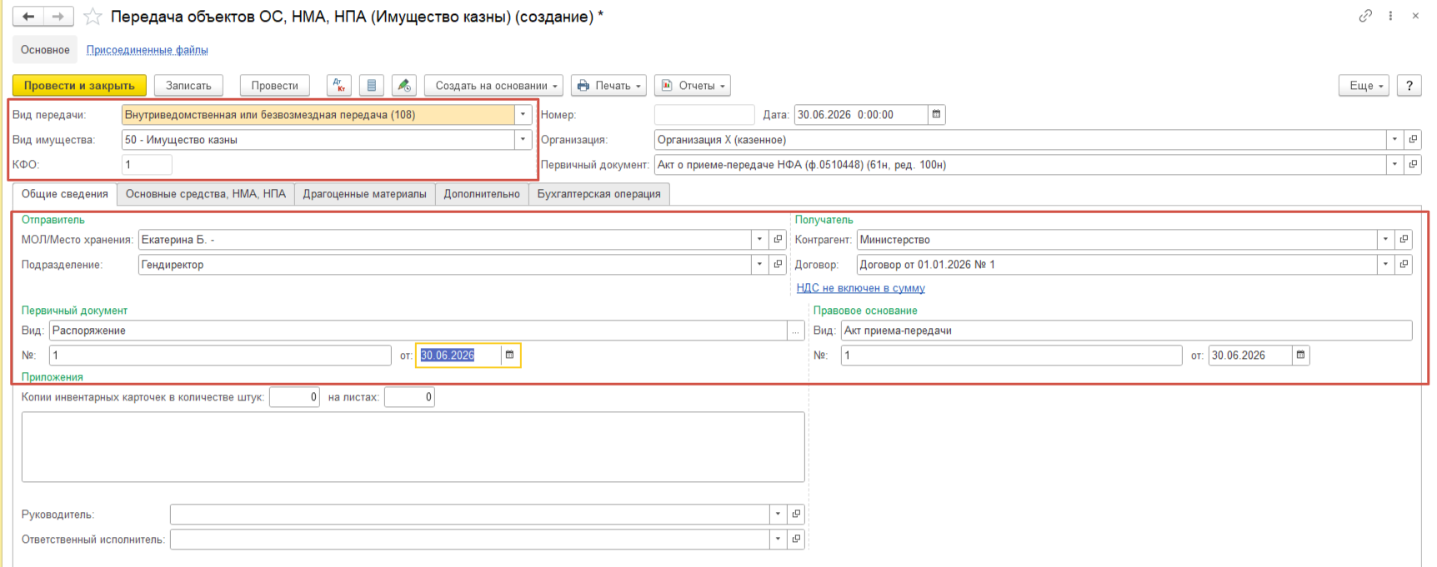Open Присоединенные файлы link

point(148,50)
